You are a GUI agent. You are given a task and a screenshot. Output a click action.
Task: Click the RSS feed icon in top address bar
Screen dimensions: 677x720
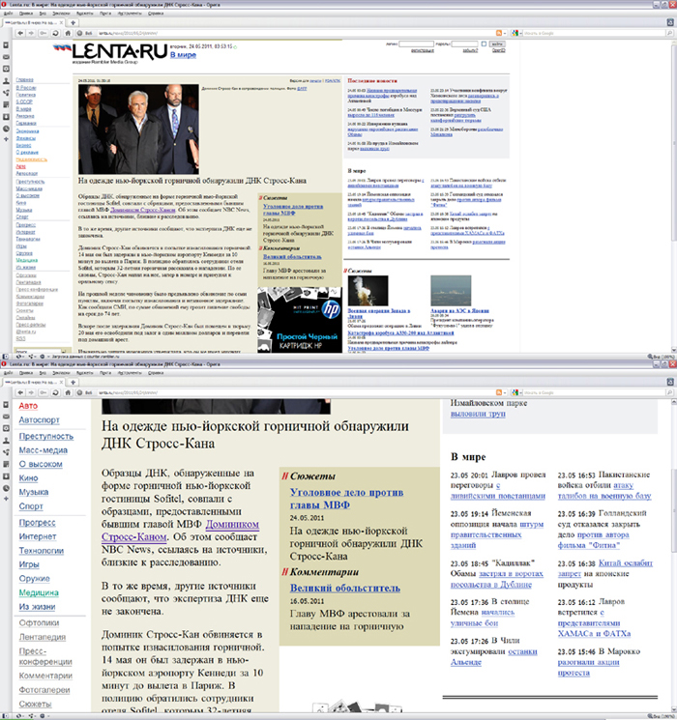[498, 32]
